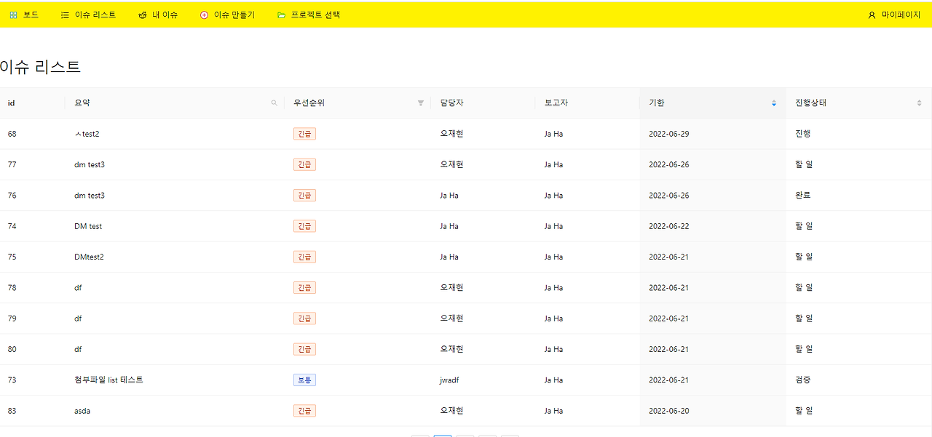The height and width of the screenshot is (437, 932).
Task: Click the filter funnel icon on 우선순위 column
Action: (x=420, y=103)
